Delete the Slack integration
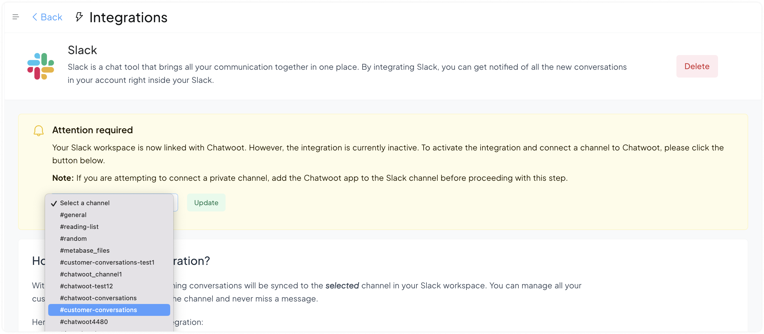Screen dimensions: 764x334 pos(697,66)
